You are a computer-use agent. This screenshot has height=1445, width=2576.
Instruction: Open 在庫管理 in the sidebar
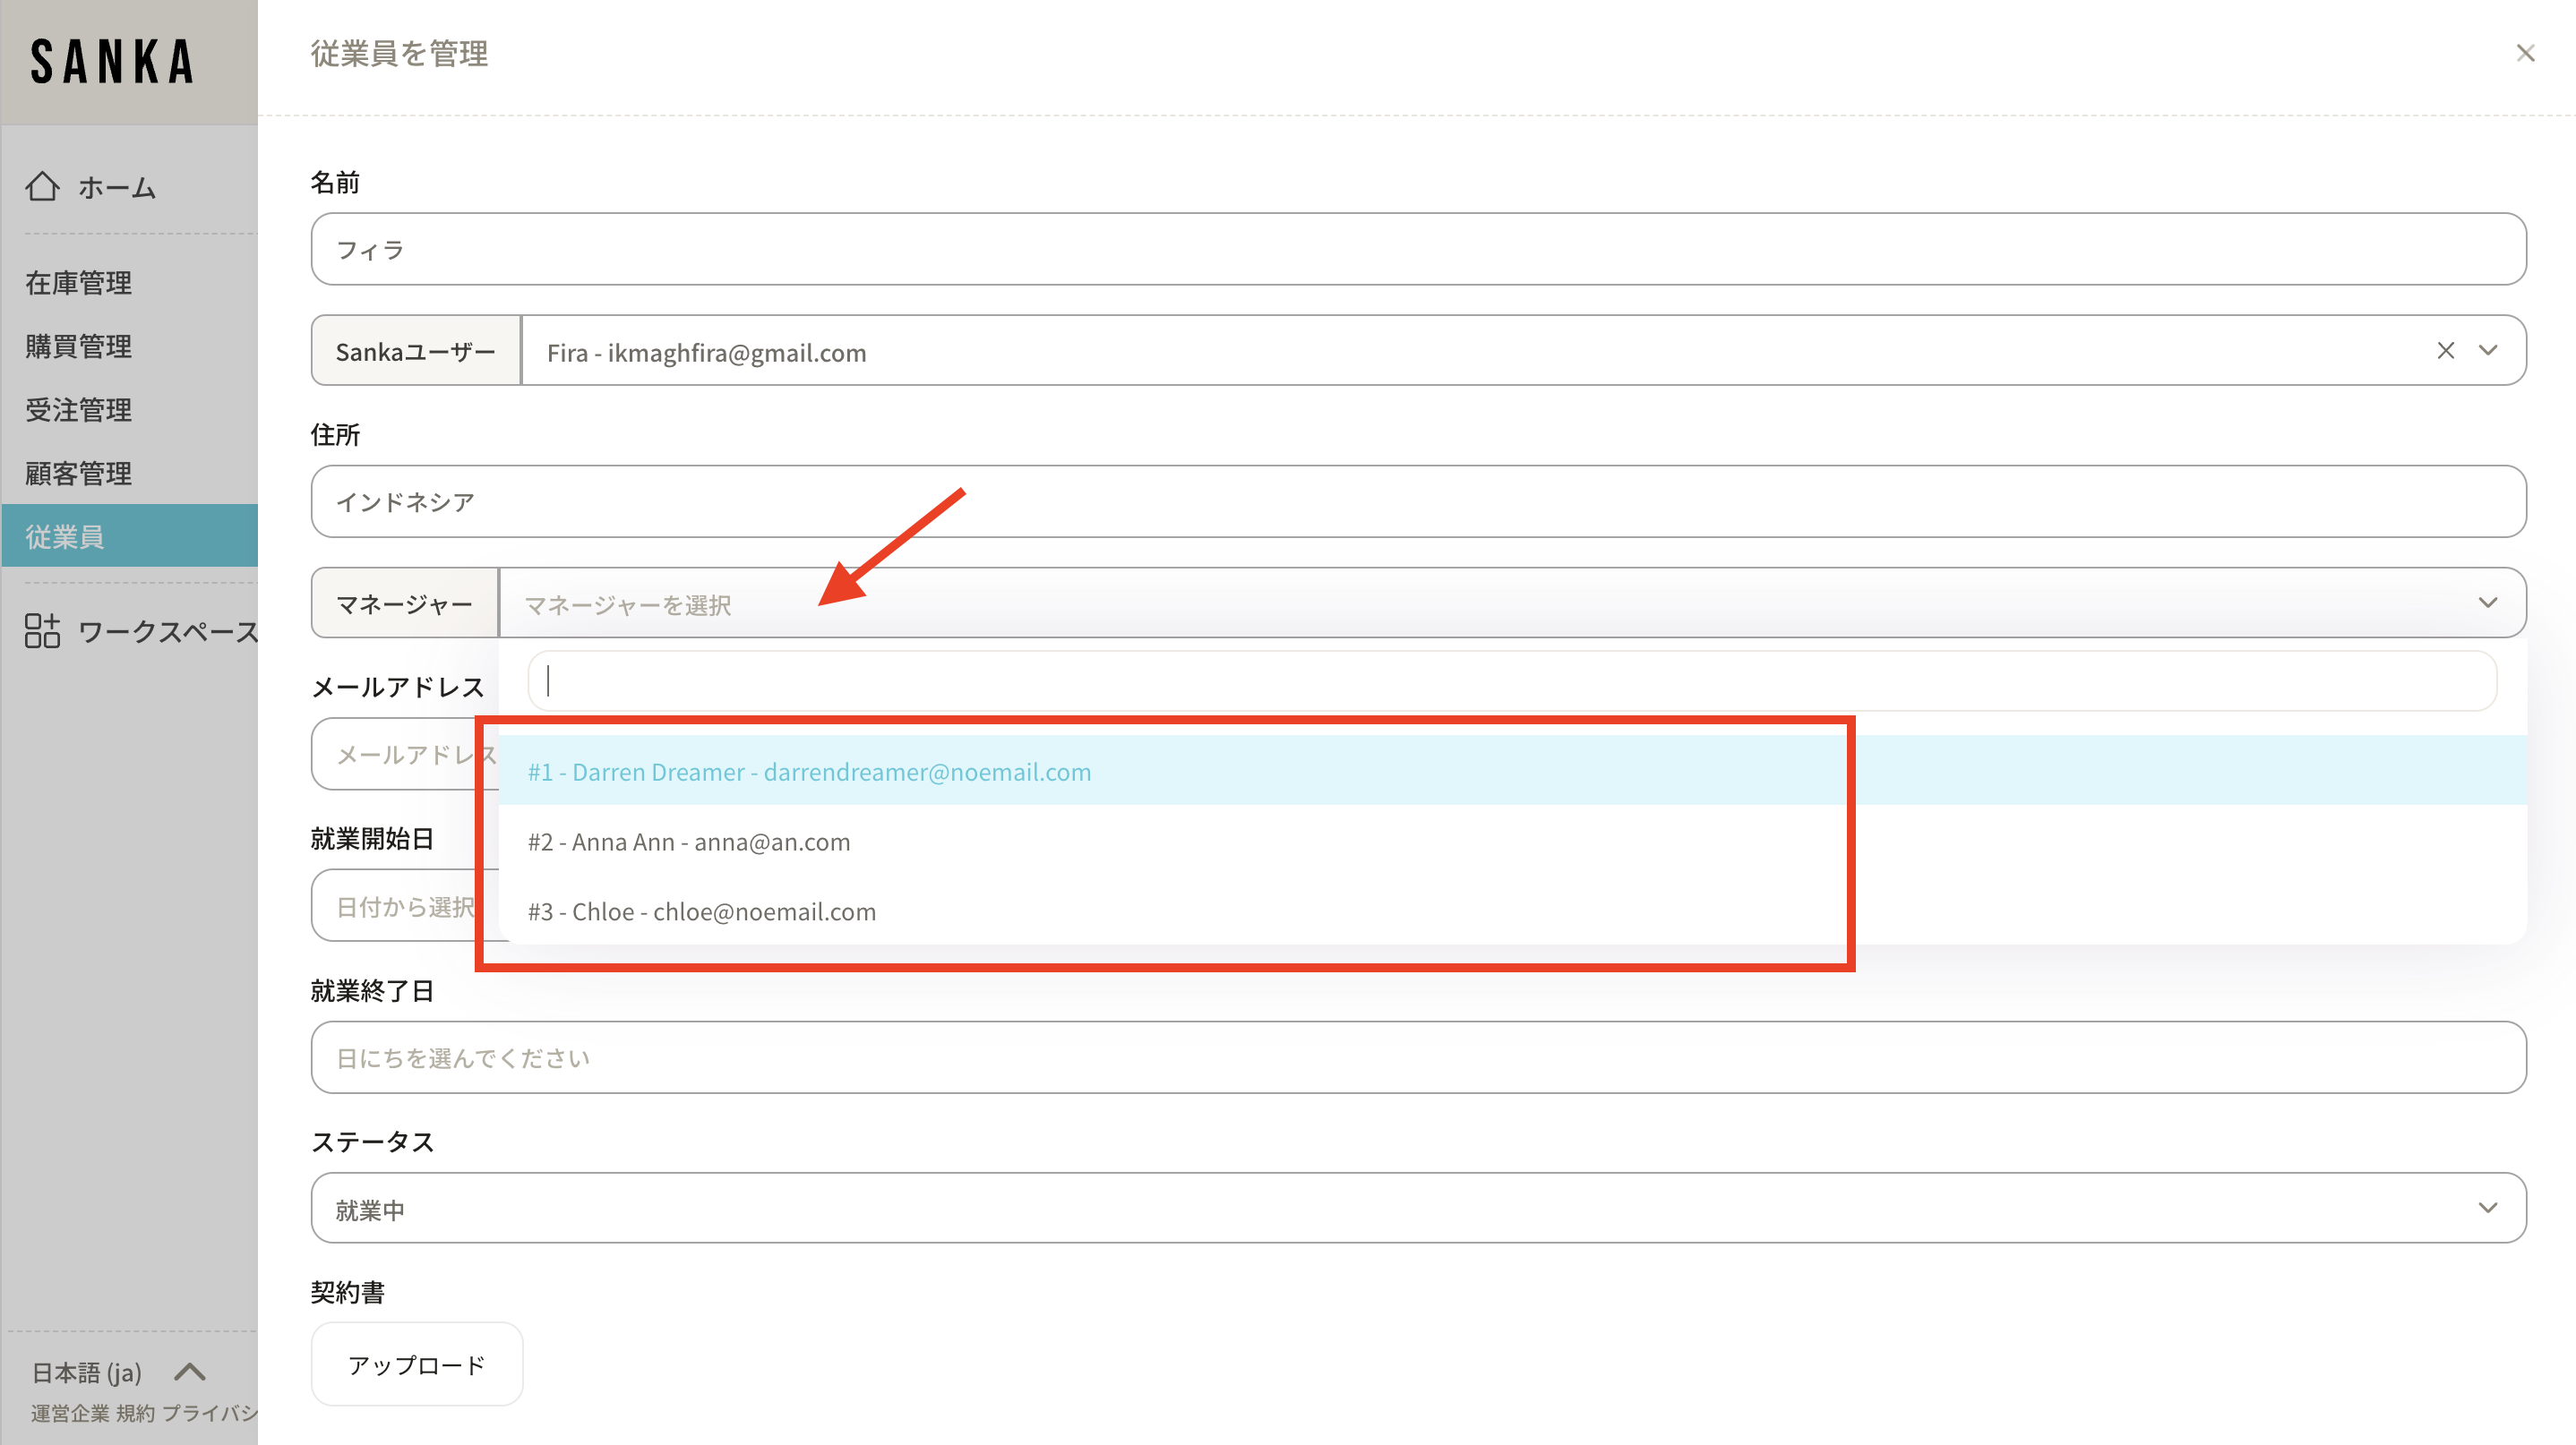[x=78, y=283]
